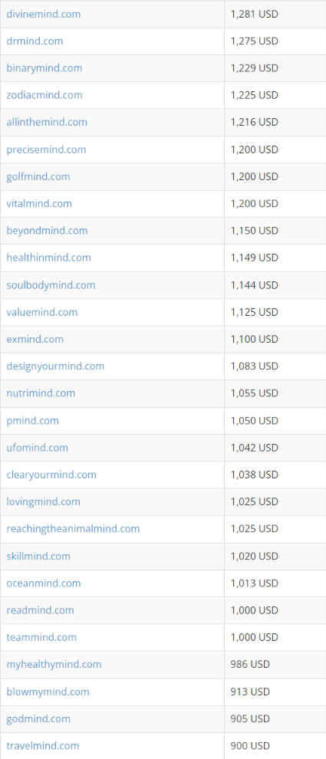Click the 900 USD price cell
Image resolution: width=326 pixels, height=759 pixels.
275,746
